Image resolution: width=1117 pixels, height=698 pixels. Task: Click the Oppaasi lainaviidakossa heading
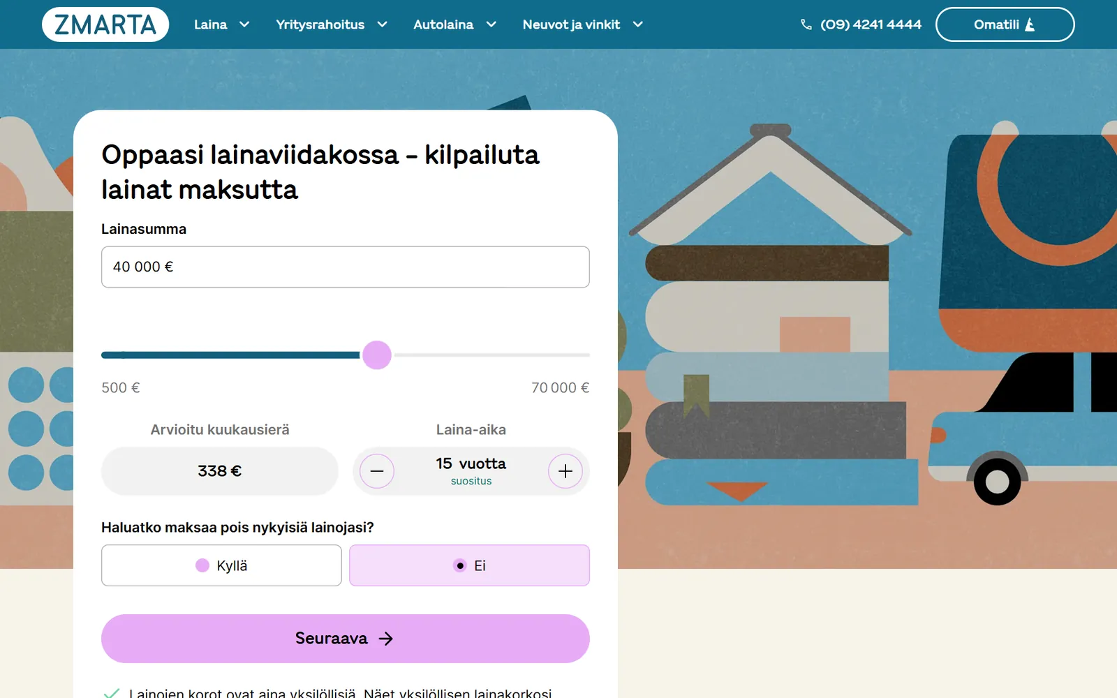pos(320,172)
